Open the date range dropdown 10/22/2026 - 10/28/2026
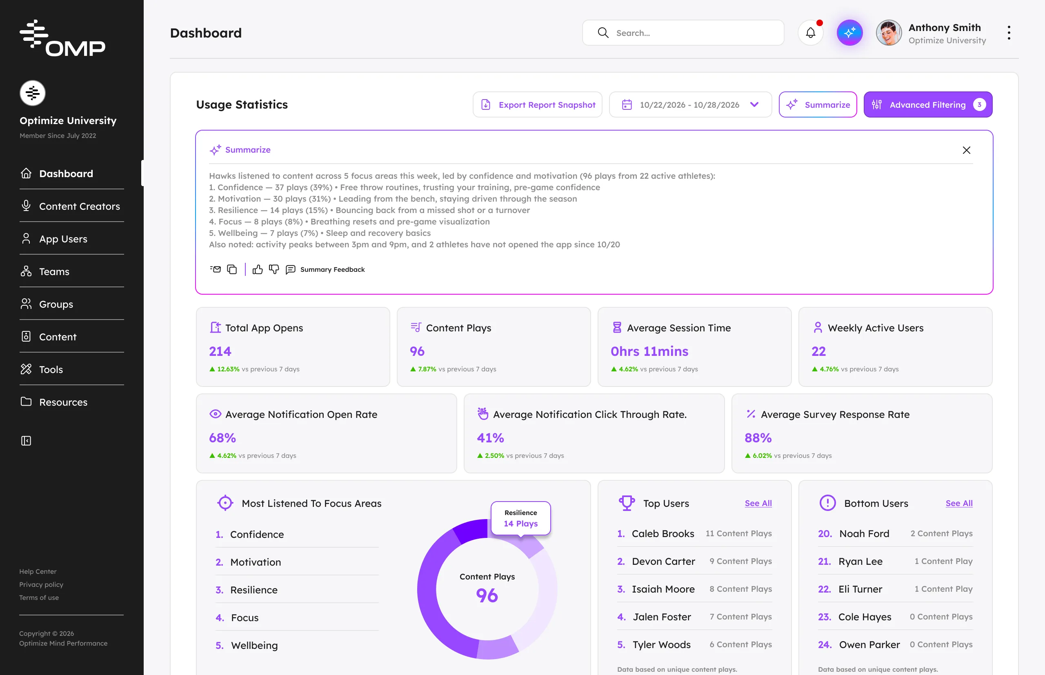Screen dimensions: 1045x675 click(x=690, y=104)
